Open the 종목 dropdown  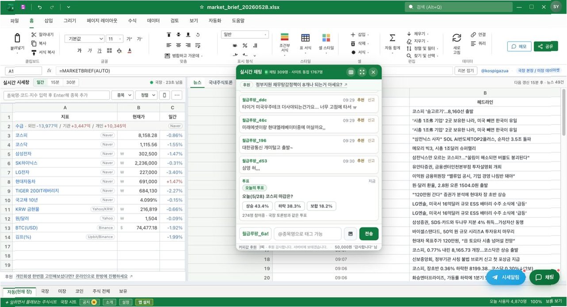[x=123, y=95]
